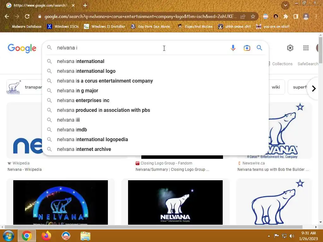Click the Google logo
Viewport: 323px width, 242px height.
(22, 48)
